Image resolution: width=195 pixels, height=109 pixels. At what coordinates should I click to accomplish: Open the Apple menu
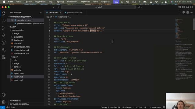point(4,2)
